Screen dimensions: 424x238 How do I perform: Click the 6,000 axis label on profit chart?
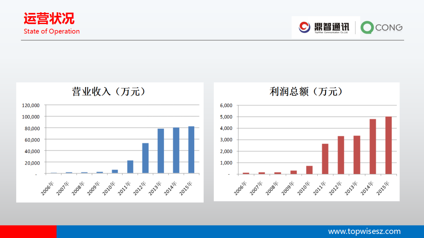point(226,105)
